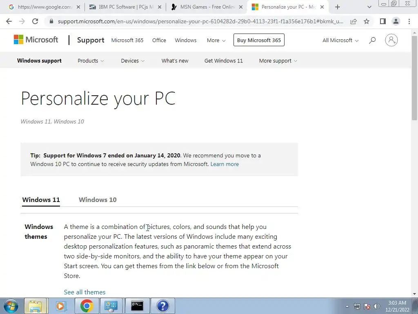Close the Google tab
Viewport: 418px width, 314px height.
(x=78, y=7)
